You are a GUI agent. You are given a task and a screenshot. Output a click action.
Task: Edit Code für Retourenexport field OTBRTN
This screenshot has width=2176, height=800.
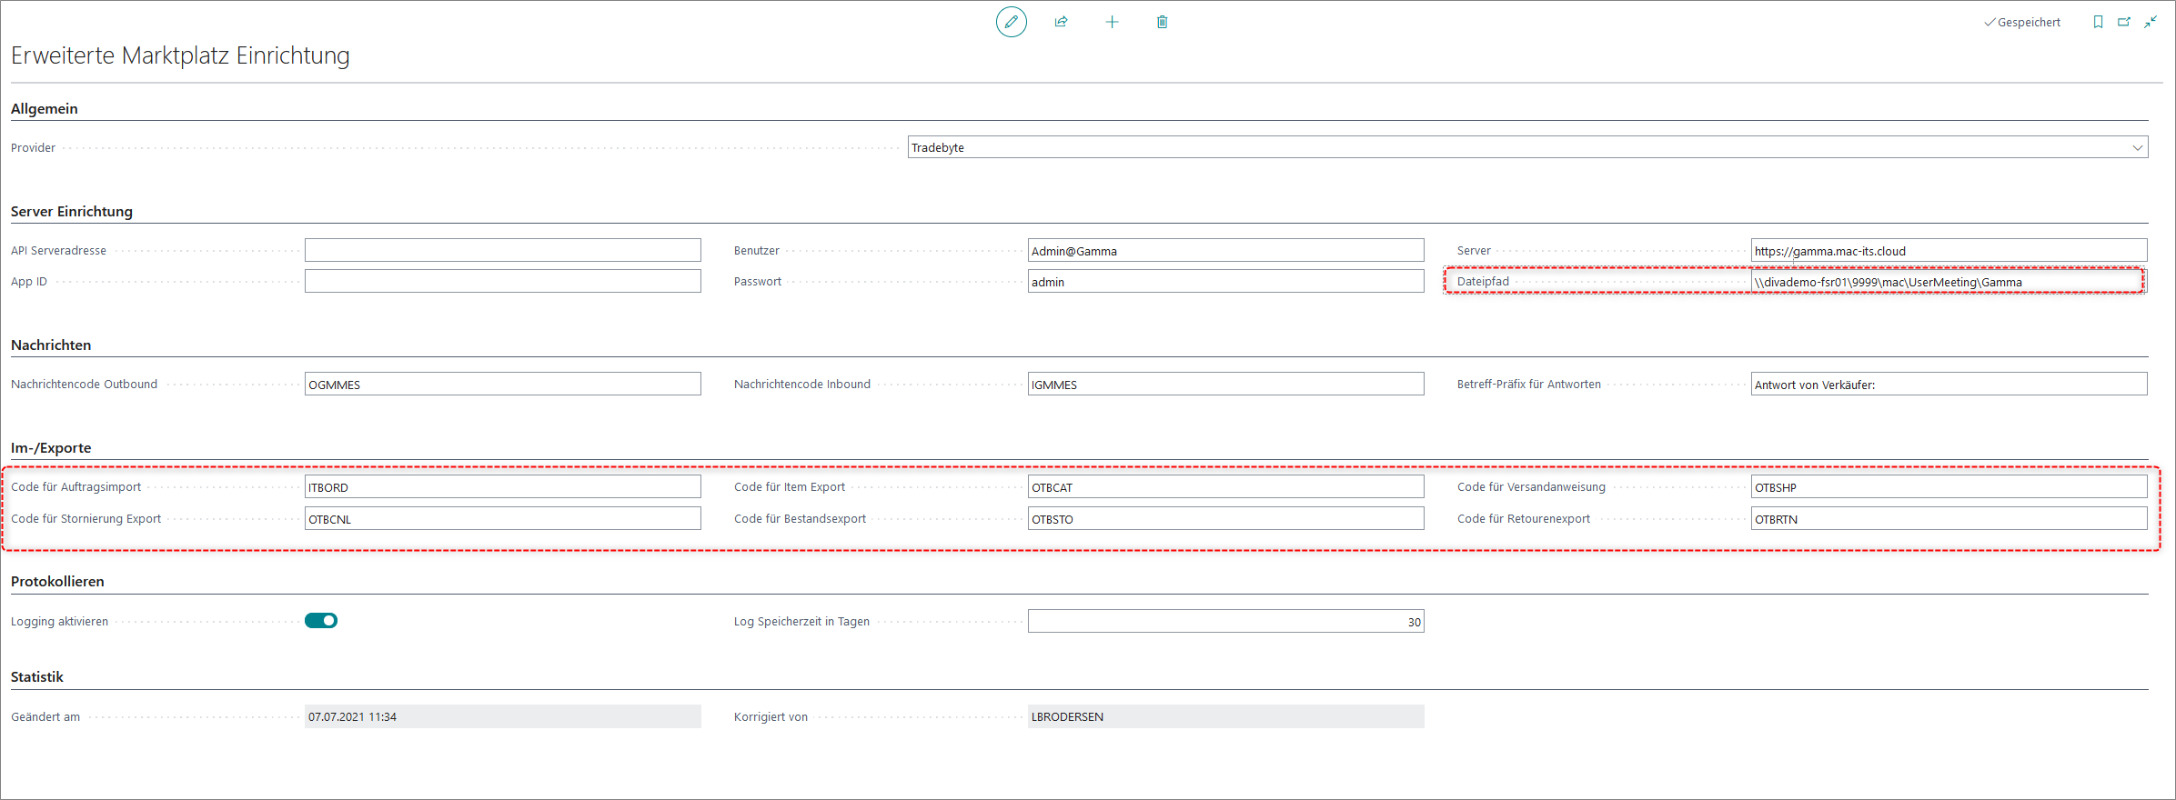point(1949,518)
